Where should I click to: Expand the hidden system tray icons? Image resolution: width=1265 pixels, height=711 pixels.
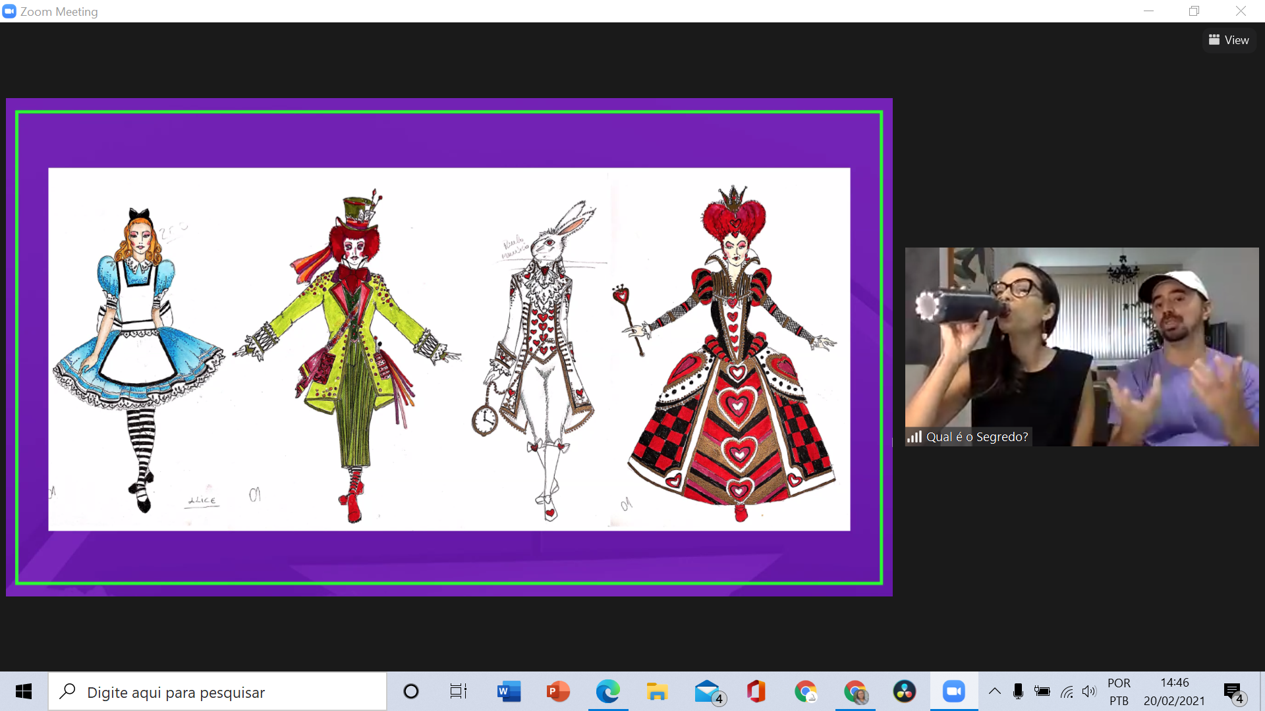coord(995,691)
